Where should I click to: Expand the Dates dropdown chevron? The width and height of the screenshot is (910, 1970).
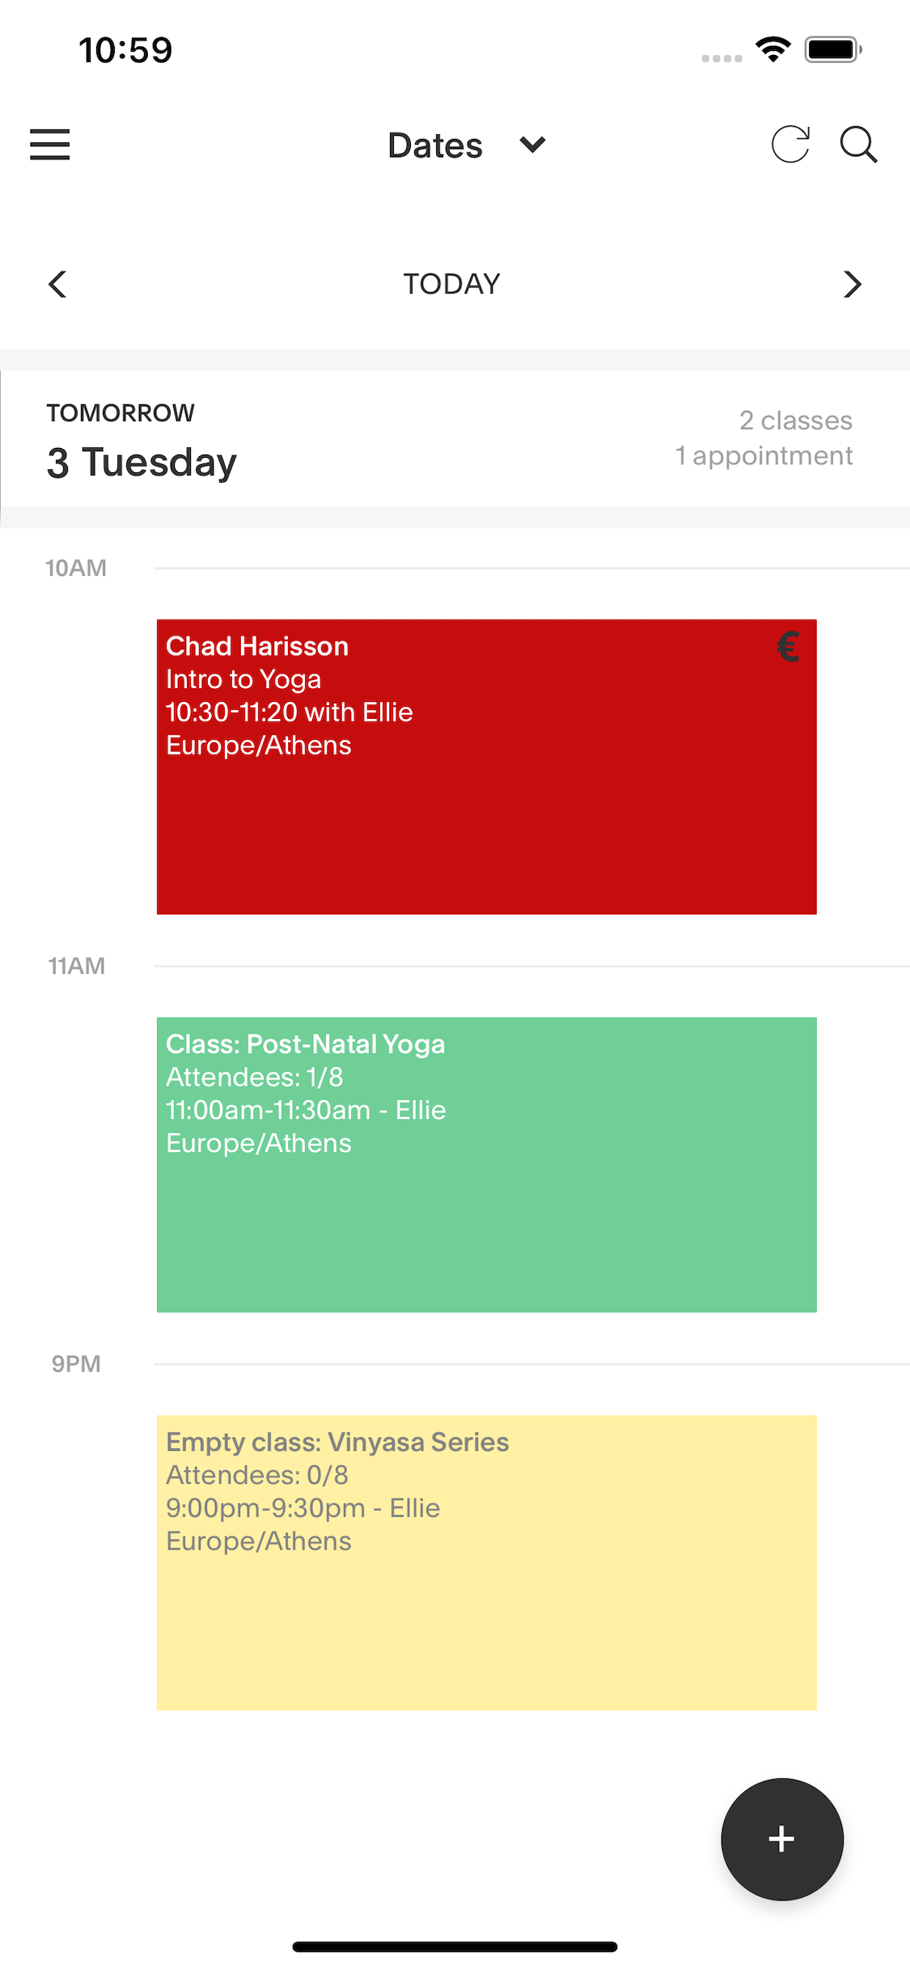pyautogui.click(x=532, y=145)
